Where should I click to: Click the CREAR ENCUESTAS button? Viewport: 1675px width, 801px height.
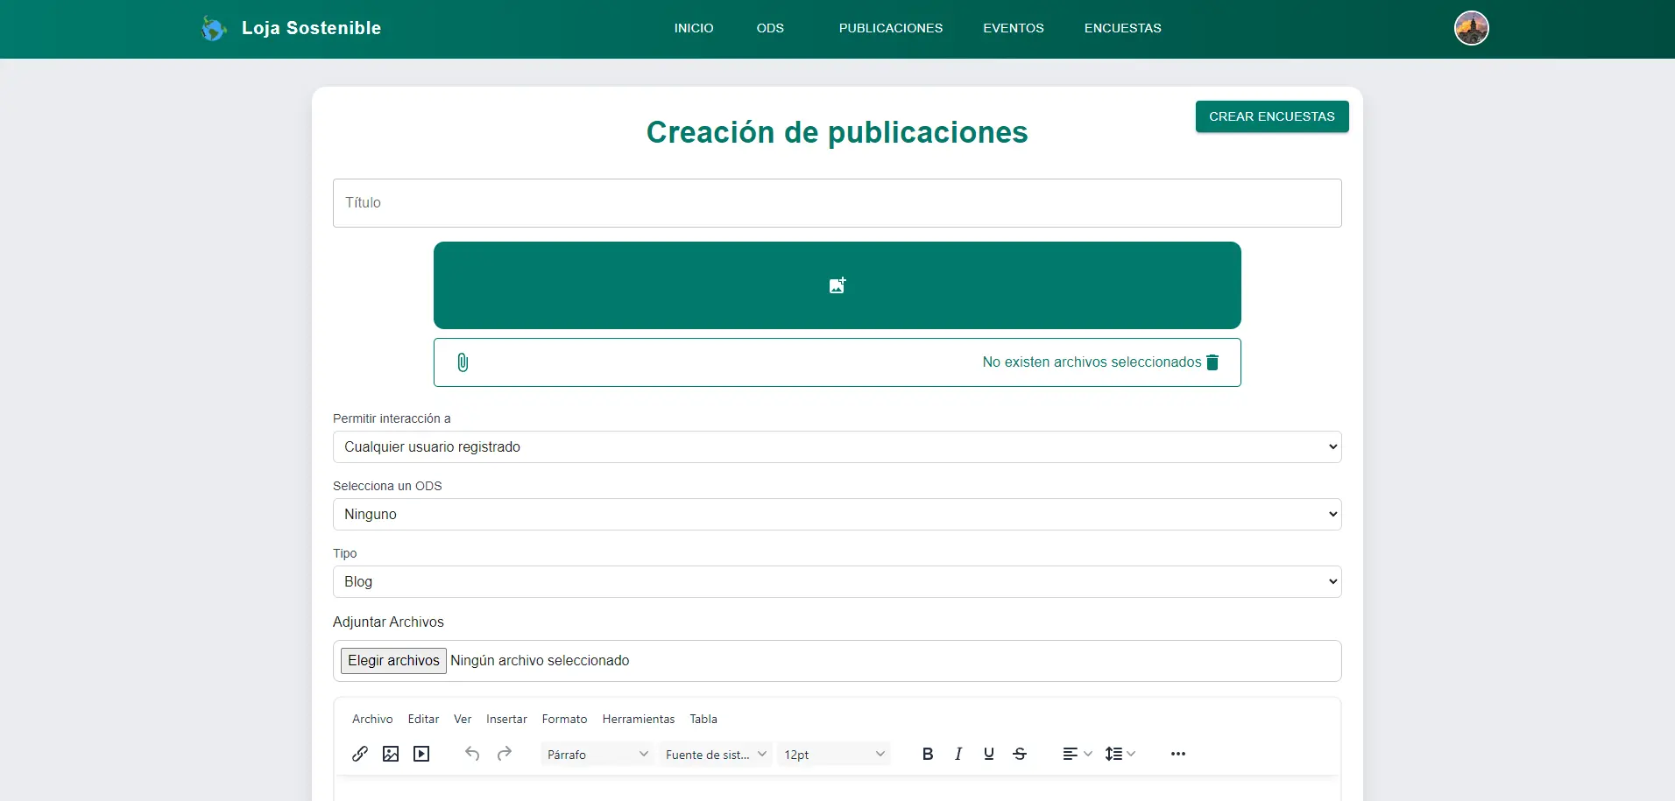point(1271,116)
